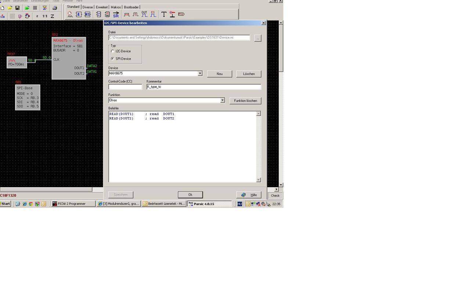Open the Device dropdown showing MAX6675
The image size is (470, 296).
[x=200, y=73]
